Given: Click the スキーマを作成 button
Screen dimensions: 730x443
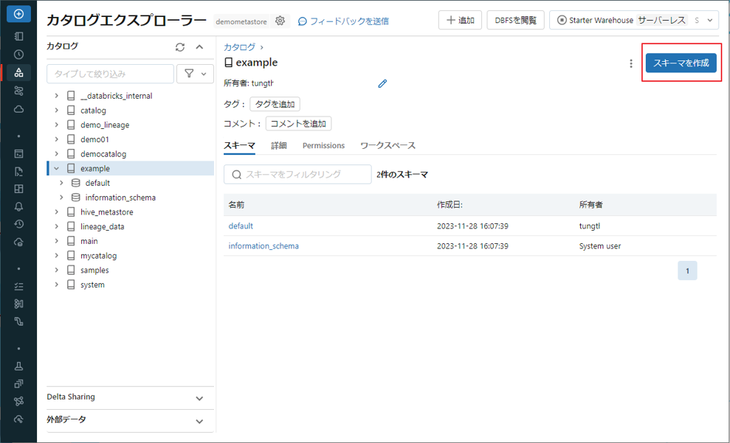Looking at the screenshot, I should point(681,63).
